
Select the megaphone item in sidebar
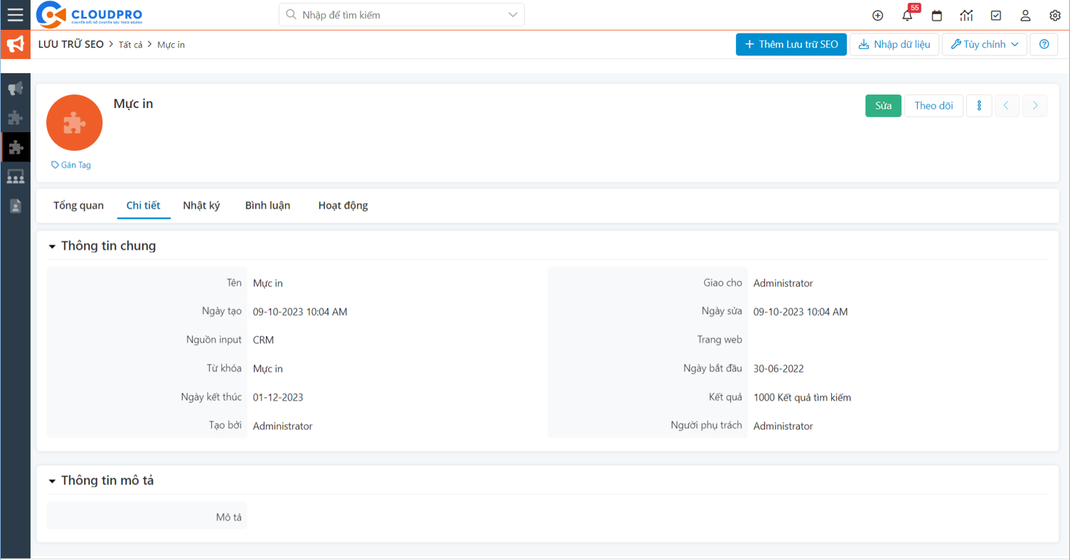tap(15, 89)
